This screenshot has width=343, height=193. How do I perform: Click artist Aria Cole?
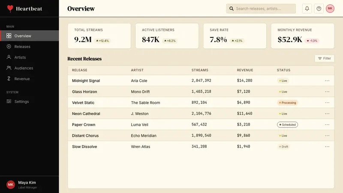139,81
